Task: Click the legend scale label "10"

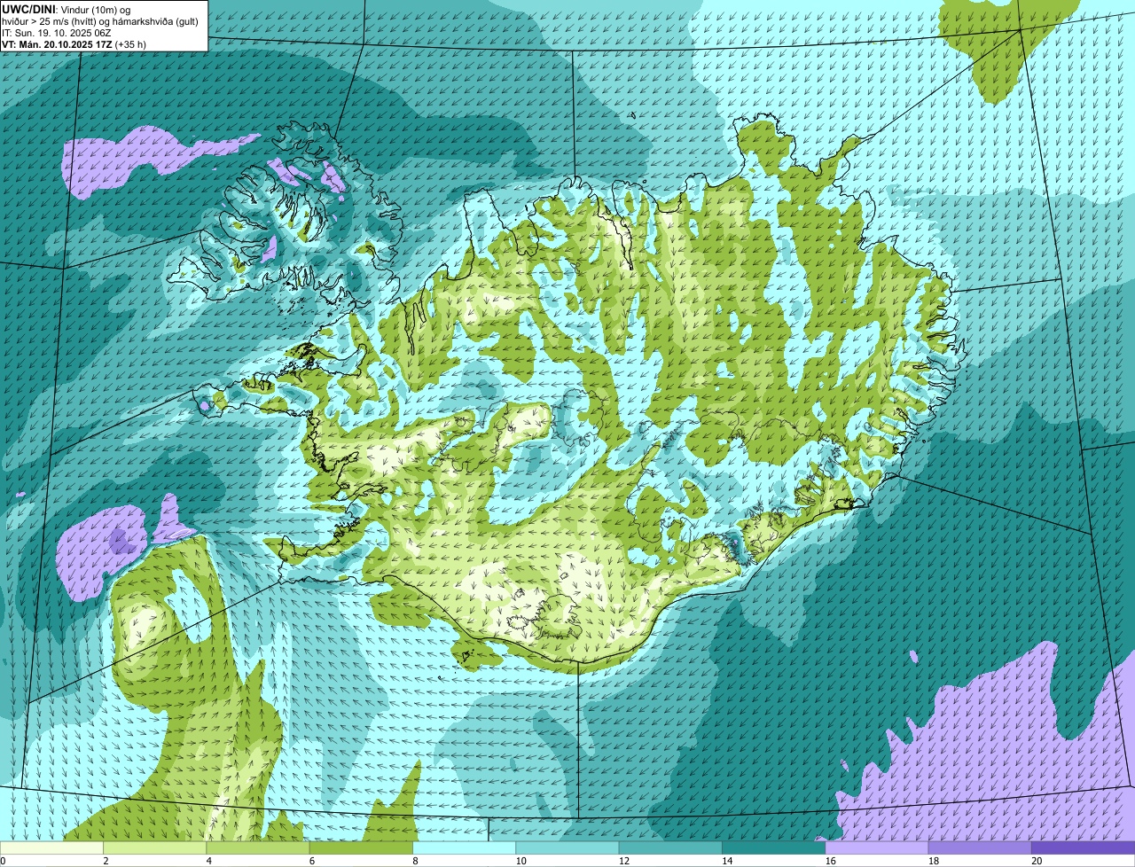Action: (521, 861)
